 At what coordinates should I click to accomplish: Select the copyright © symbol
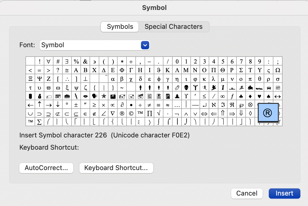point(131,113)
